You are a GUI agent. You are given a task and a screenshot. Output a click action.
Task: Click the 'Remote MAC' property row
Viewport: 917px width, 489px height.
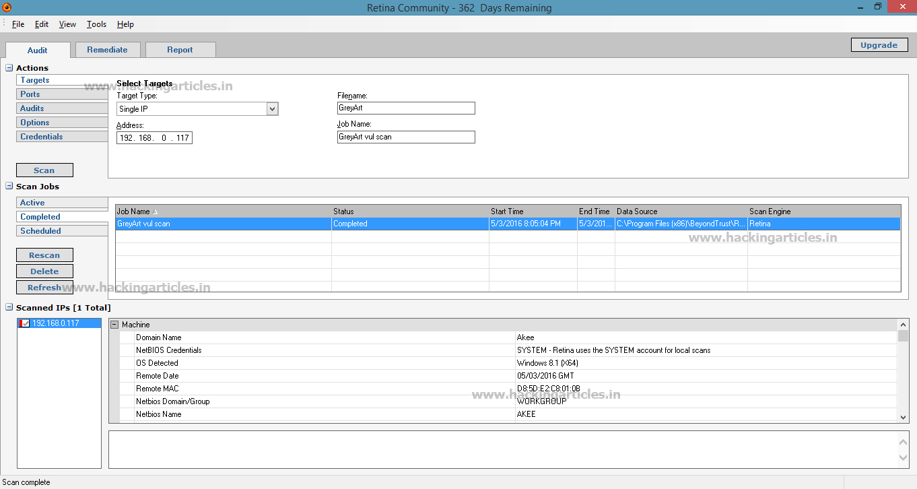(x=508, y=389)
